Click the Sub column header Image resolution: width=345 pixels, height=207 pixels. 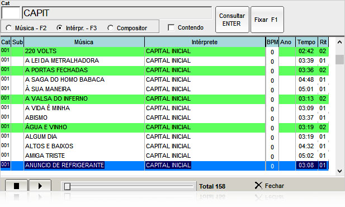click(17, 42)
